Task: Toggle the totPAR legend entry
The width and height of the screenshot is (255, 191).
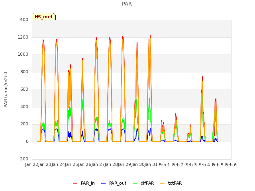Action: pyautogui.click(x=171, y=183)
